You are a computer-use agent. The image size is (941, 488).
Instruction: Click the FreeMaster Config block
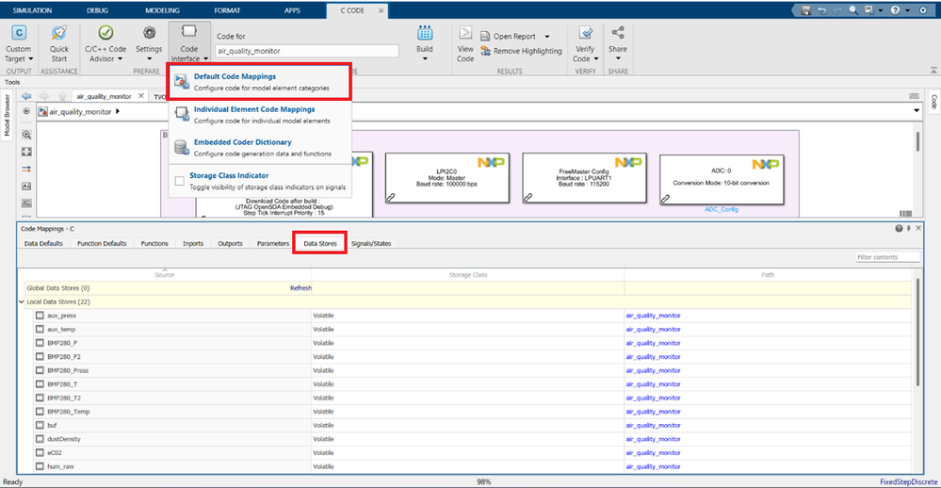585,178
